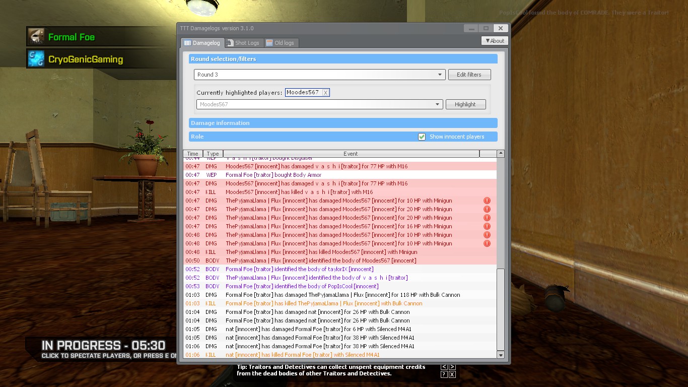Screen dimensions: 688x387
Task: Click CryoGenicGaming's avatar icon
Action: tap(36, 59)
